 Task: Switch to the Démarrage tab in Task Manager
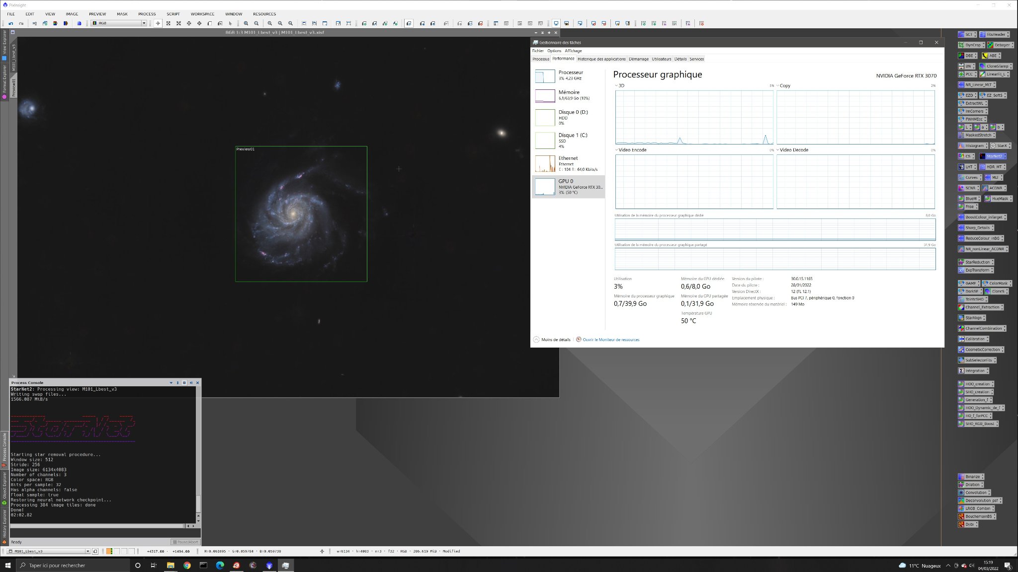(x=639, y=59)
